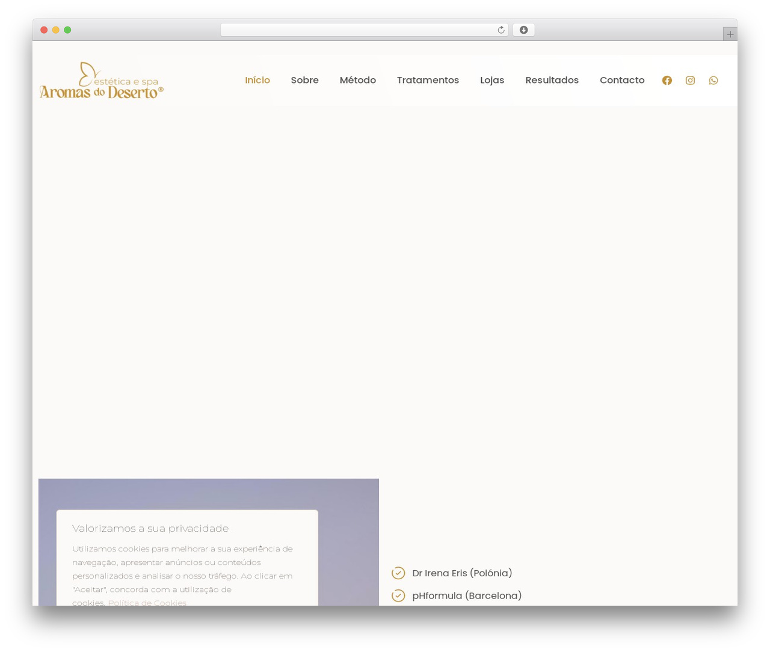Follow the Política de Cookies link
Viewport: 770px width, 652px height.
click(x=147, y=602)
